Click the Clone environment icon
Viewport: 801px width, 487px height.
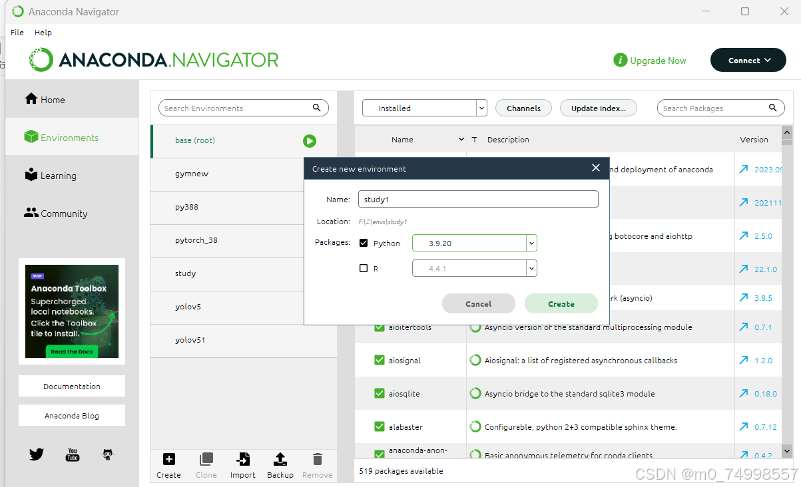(206, 459)
